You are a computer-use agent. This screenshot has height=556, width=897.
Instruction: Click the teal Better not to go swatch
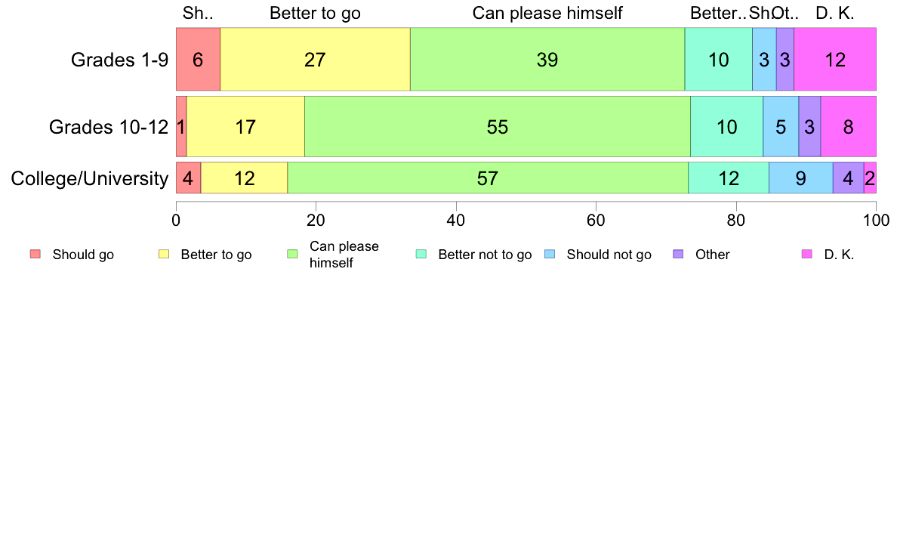click(x=421, y=255)
